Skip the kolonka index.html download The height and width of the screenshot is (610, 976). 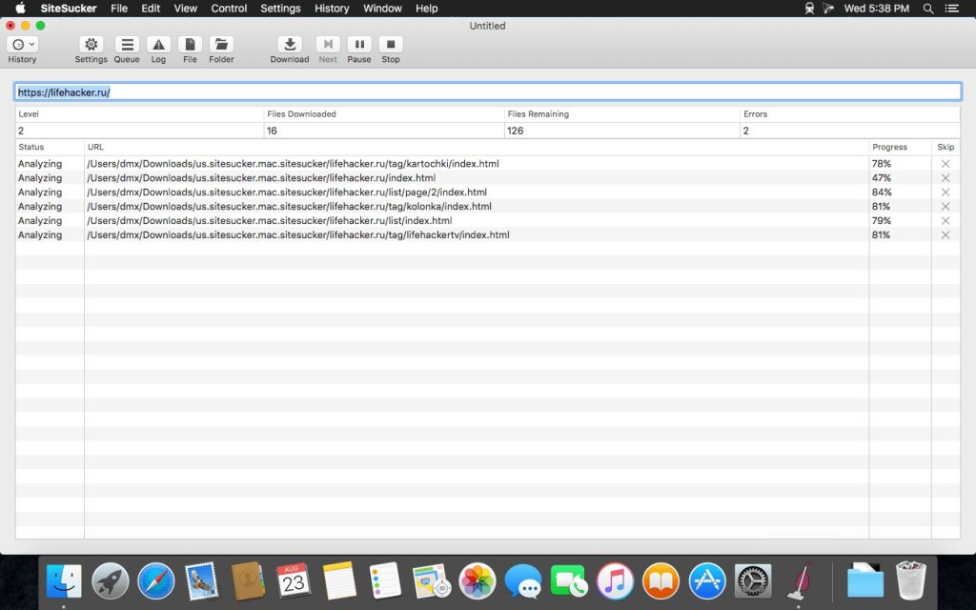pos(945,207)
